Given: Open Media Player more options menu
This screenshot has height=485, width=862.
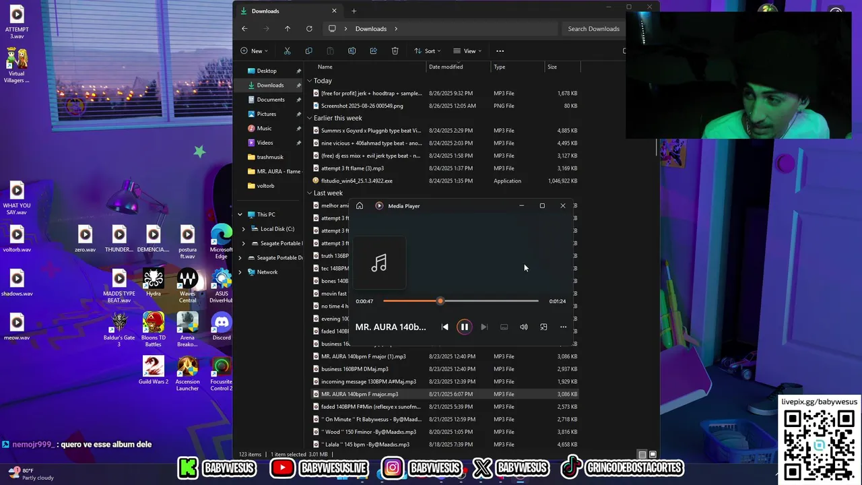Looking at the screenshot, I should tap(563, 327).
